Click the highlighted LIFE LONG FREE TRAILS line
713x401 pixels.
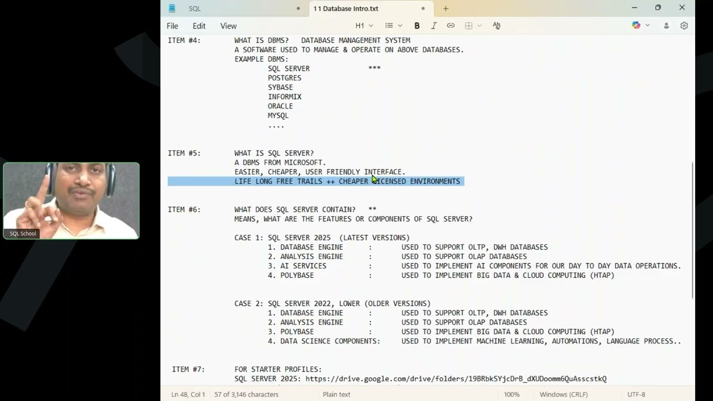coord(347,181)
